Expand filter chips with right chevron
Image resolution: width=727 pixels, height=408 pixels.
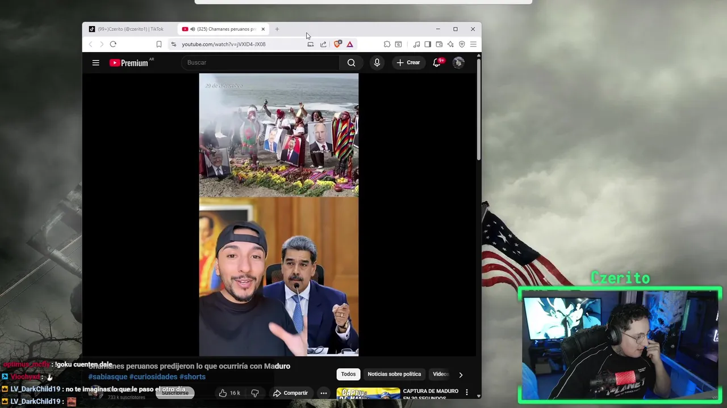pos(461,375)
